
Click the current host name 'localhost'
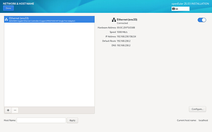(x=203, y=120)
